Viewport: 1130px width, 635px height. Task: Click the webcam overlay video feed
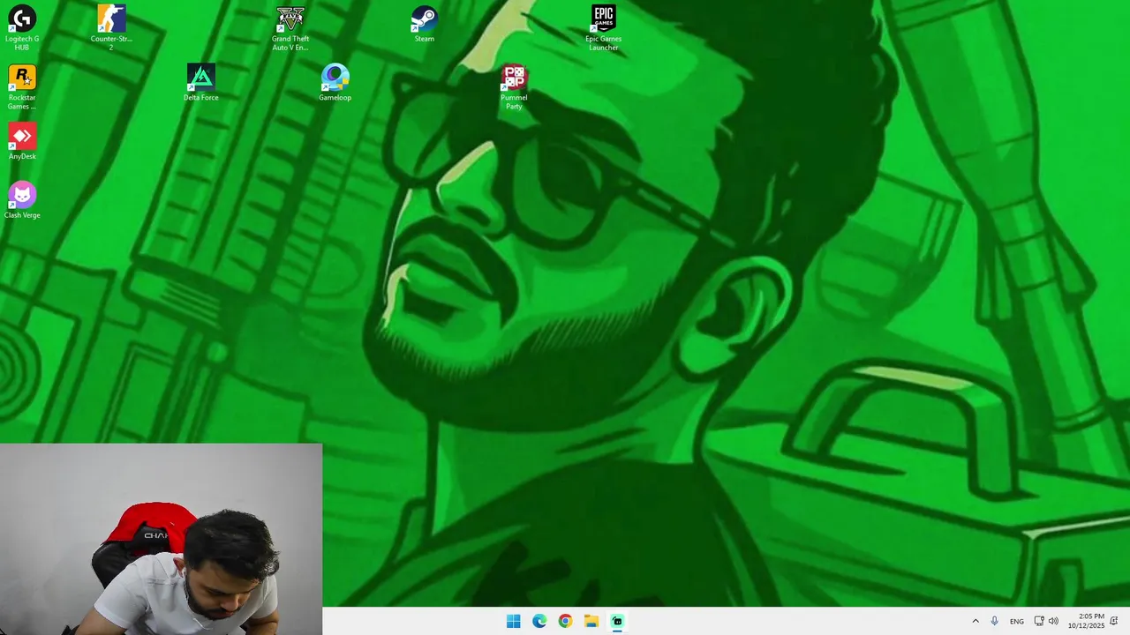click(161, 539)
